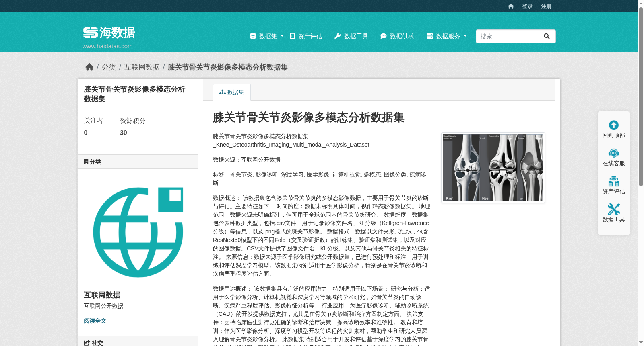Expand the 数据服务 dropdown menu

[x=447, y=36]
